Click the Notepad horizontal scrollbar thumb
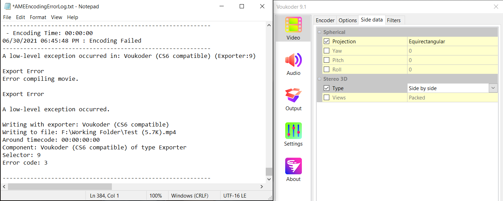503x201 pixels. [x=60, y=187]
